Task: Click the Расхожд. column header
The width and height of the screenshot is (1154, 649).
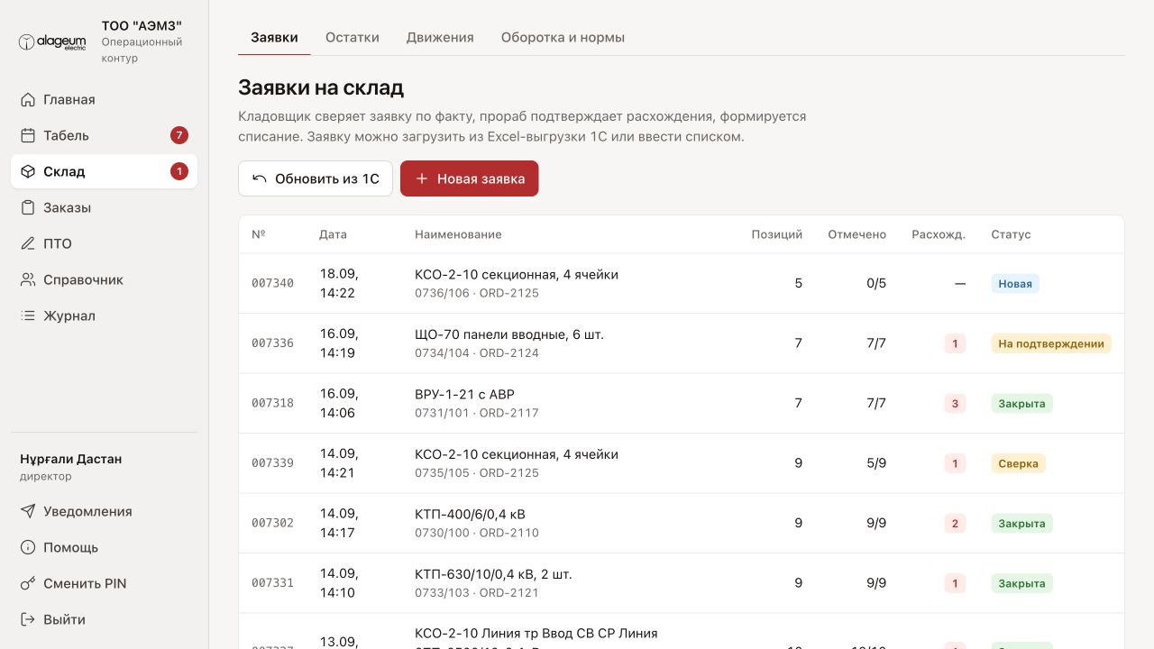Action: tap(939, 234)
